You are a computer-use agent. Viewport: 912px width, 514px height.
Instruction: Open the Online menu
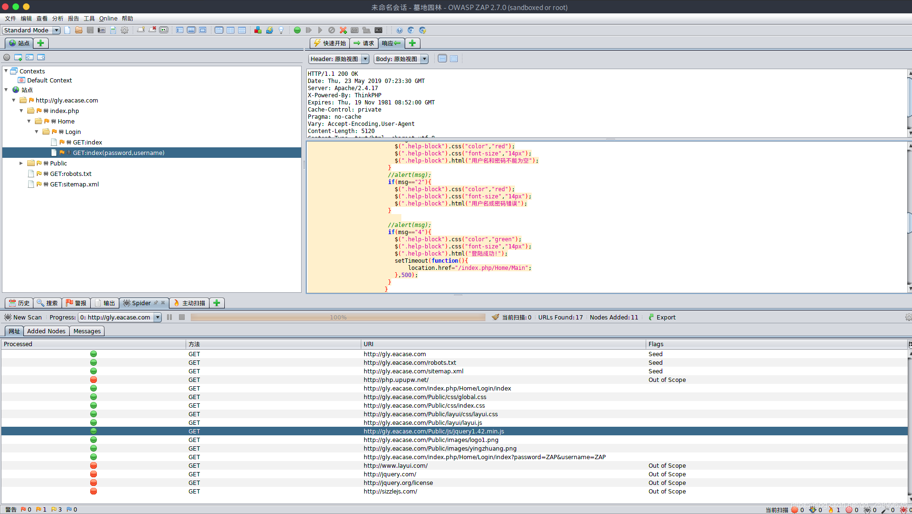108,19
